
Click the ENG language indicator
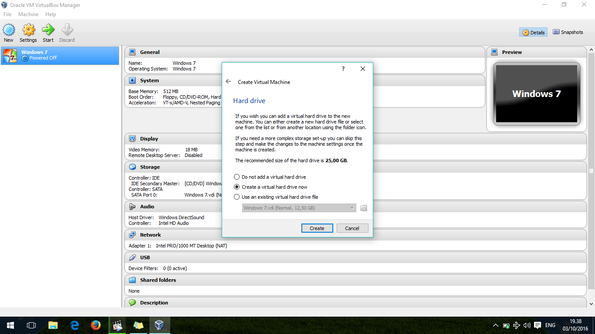(x=550, y=325)
